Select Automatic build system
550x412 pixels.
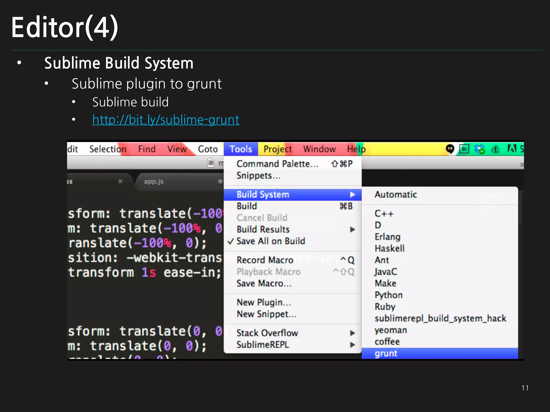pos(440,194)
